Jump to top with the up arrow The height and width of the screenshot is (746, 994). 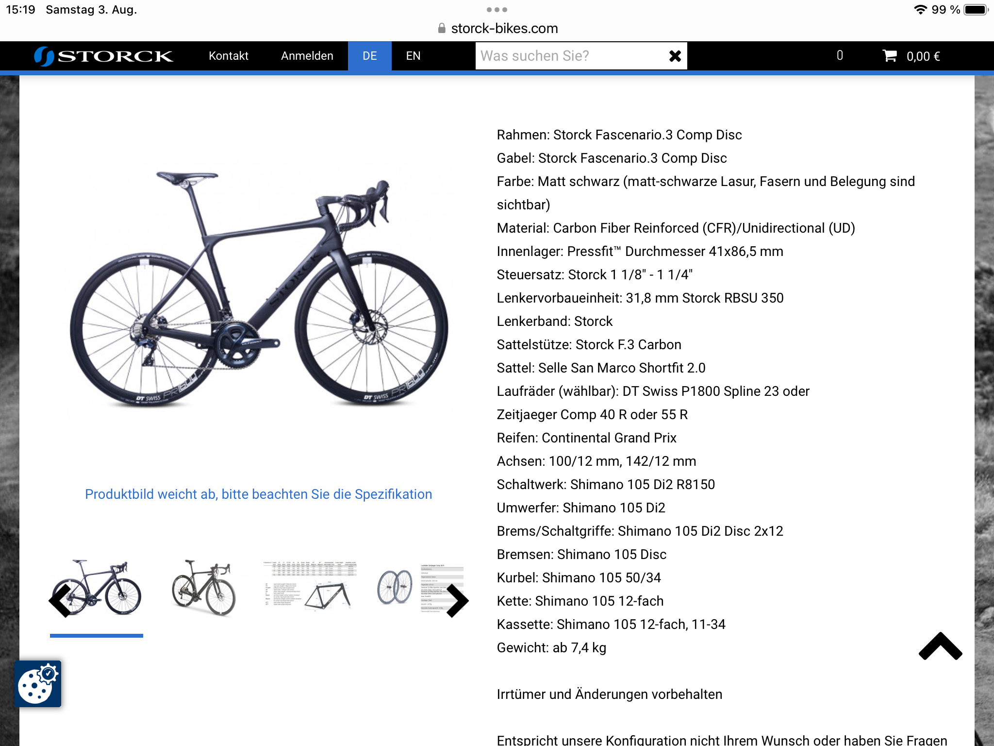tap(940, 646)
